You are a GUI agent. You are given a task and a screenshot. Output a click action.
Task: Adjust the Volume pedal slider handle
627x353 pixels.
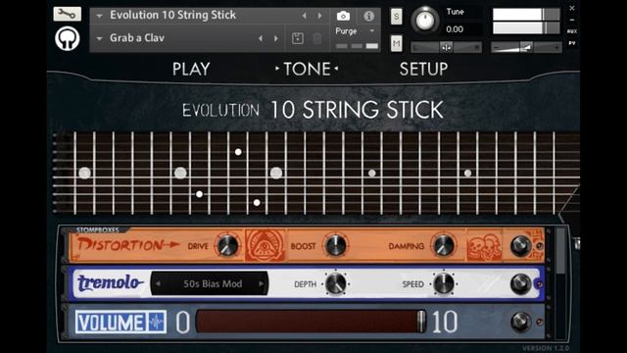pos(421,321)
